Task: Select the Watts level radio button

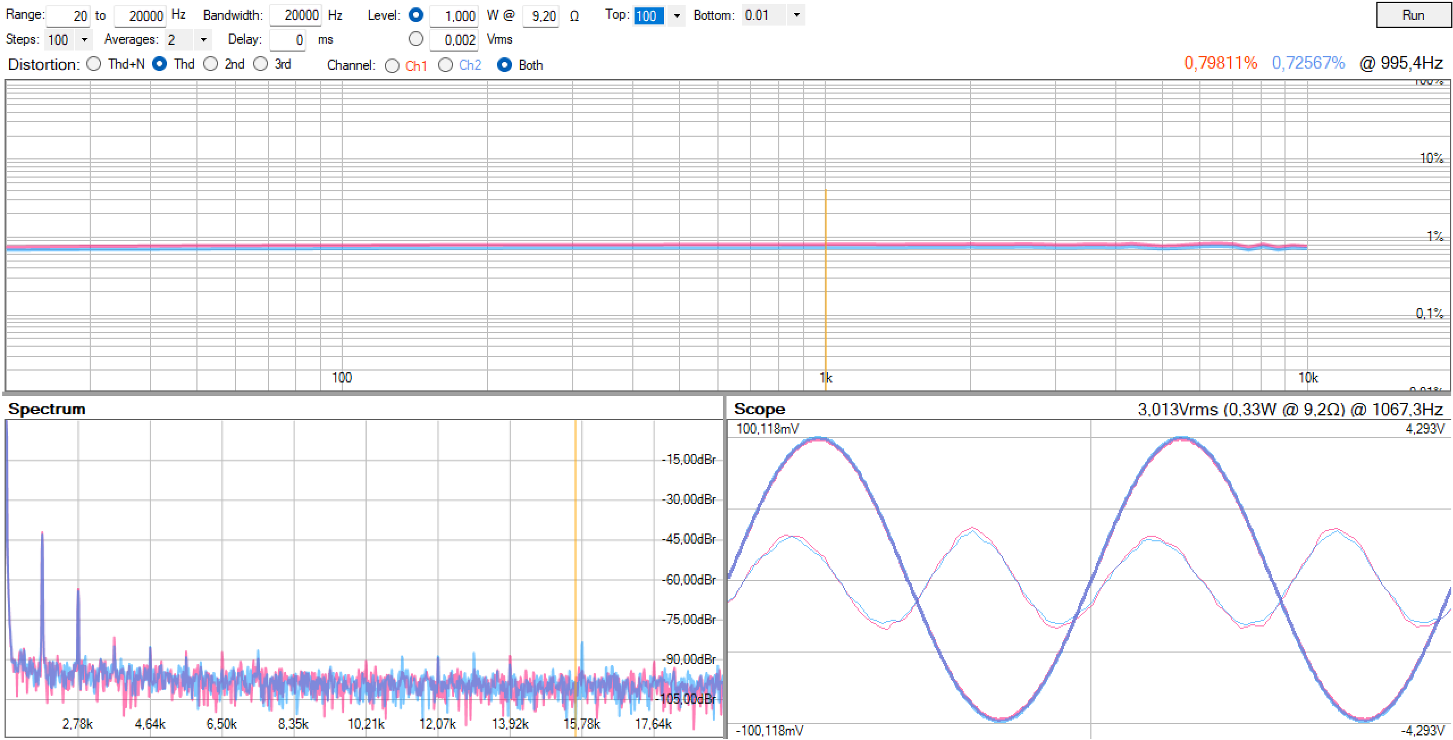Action: click(416, 15)
